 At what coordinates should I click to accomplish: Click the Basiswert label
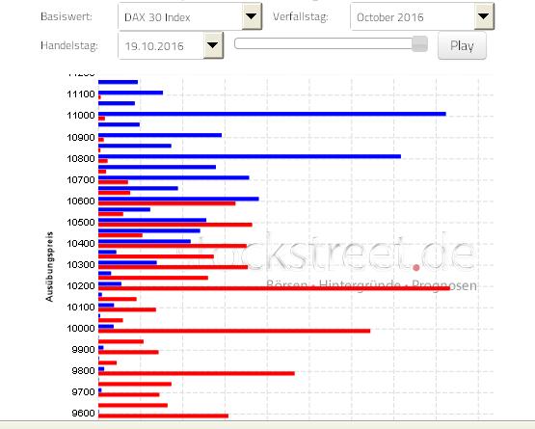pyautogui.click(x=67, y=16)
